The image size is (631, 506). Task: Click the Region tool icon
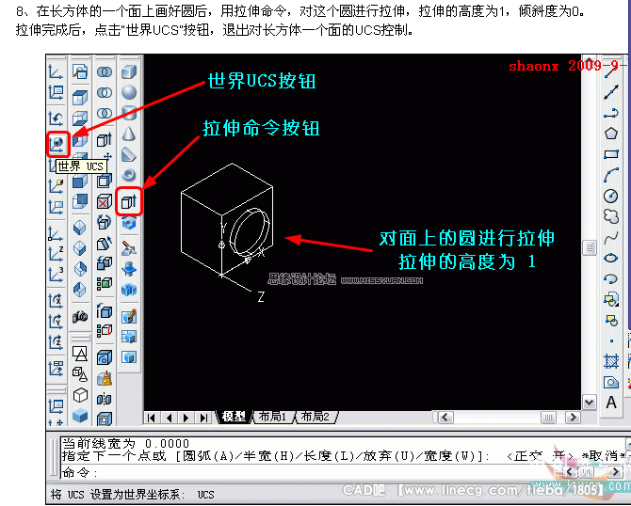(x=611, y=382)
